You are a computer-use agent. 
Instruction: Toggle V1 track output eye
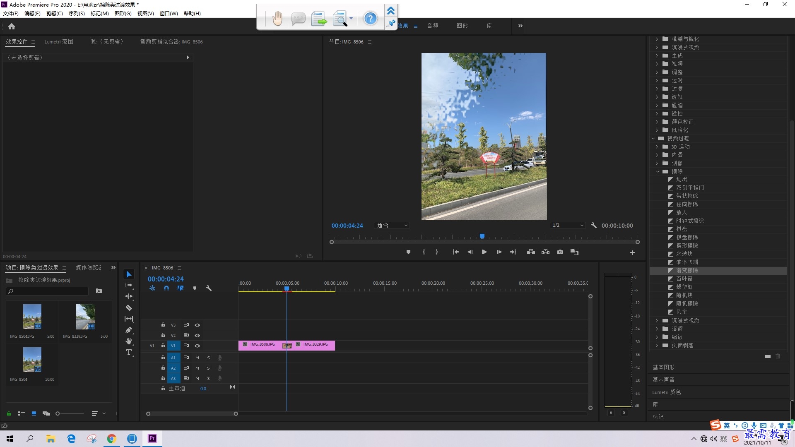pos(198,346)
